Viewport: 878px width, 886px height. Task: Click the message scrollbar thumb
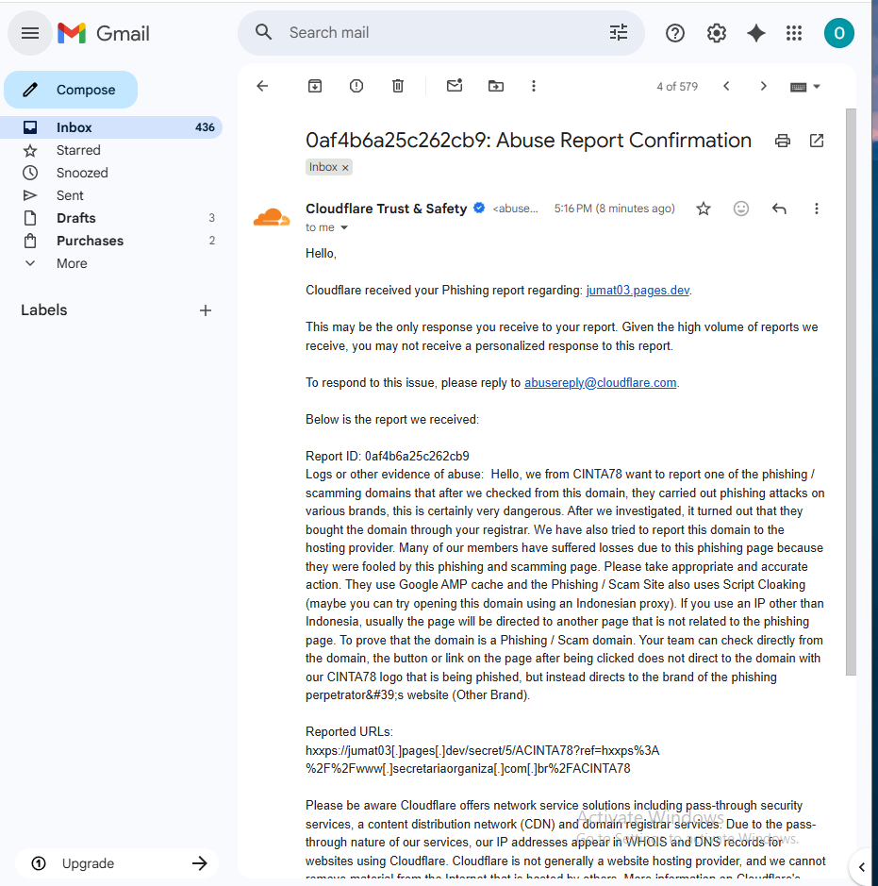(x=851, y=392)
